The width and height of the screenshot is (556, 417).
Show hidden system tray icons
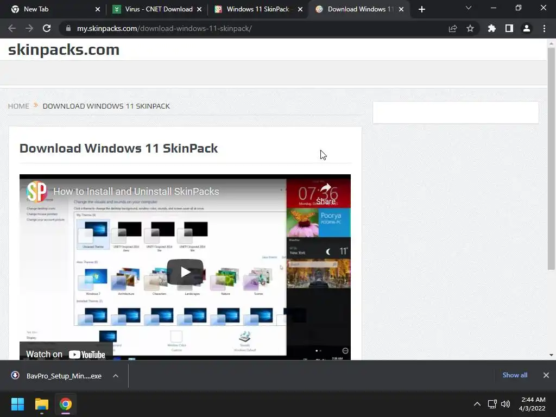click(477, 404)
